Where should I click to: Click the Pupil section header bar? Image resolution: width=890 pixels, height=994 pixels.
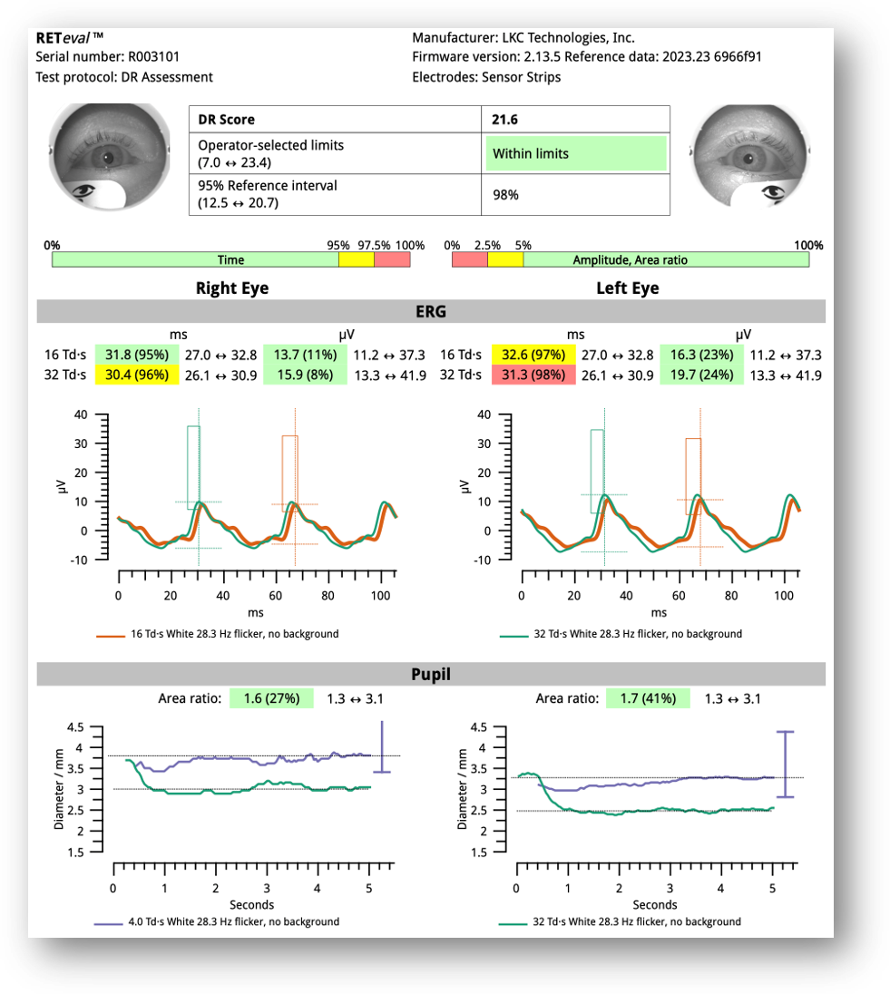430,674
